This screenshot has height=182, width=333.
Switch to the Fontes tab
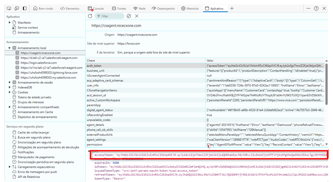pyautogui.click(x=119, y=8)
